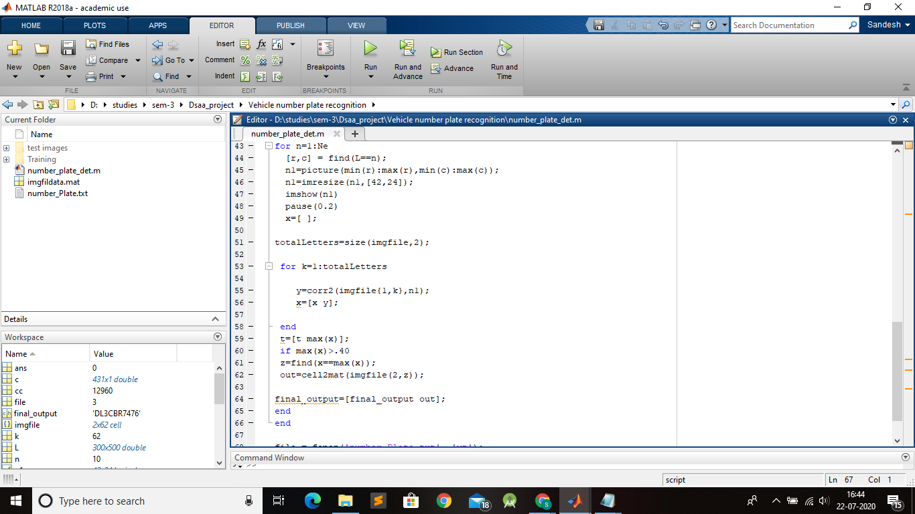Click the green Run button
915x514 pixels.
pyautogui.click(x=370, y=49)
